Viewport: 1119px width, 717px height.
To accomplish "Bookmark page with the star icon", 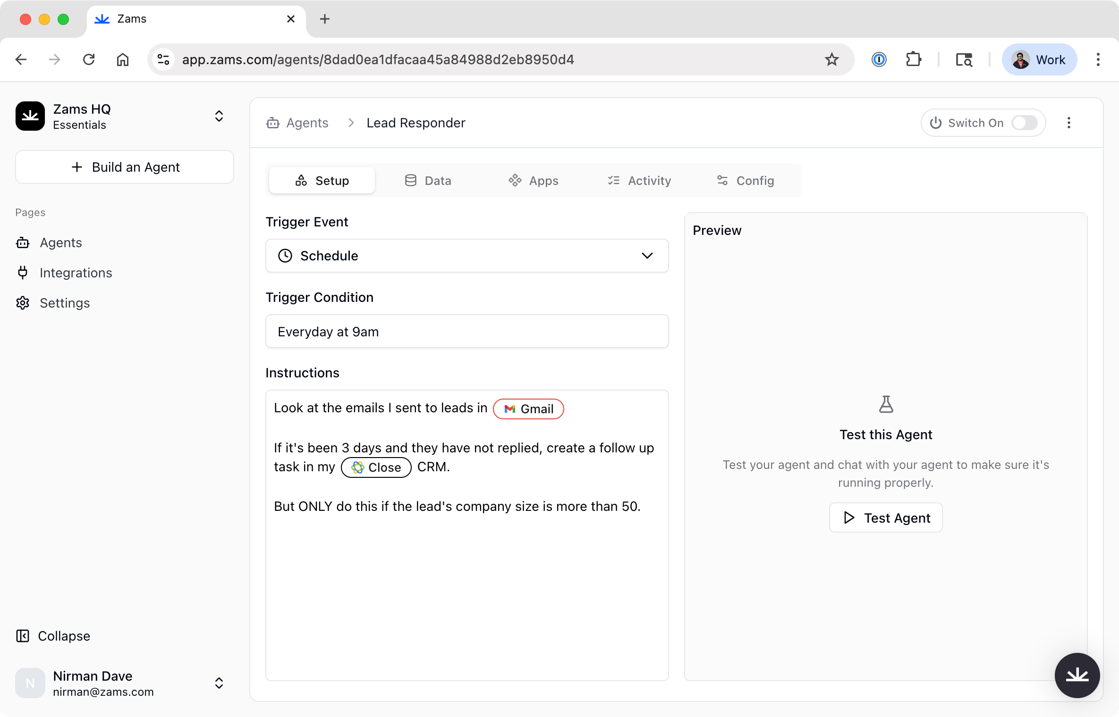I will [x=831, y=60].
